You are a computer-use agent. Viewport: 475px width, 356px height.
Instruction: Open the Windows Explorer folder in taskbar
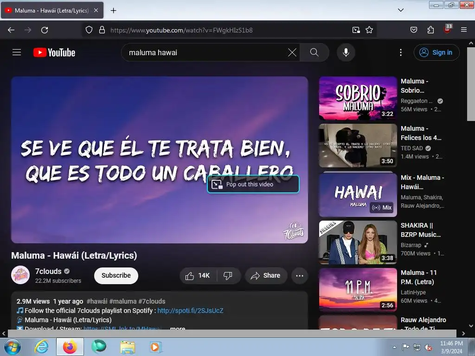click(x=128, y=347)
